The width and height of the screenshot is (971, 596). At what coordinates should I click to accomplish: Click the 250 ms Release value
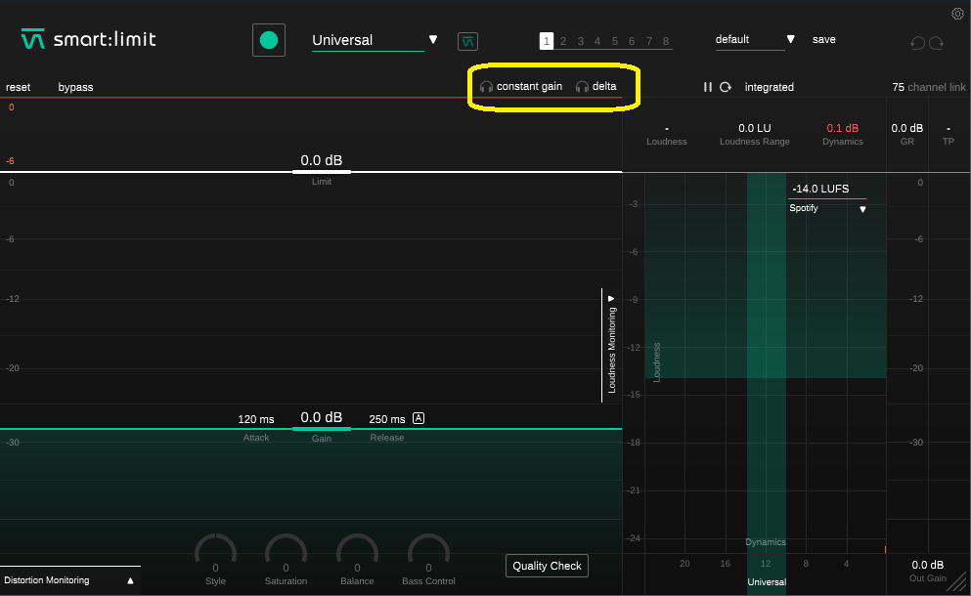pyautogui.click(x=387, y=419)
